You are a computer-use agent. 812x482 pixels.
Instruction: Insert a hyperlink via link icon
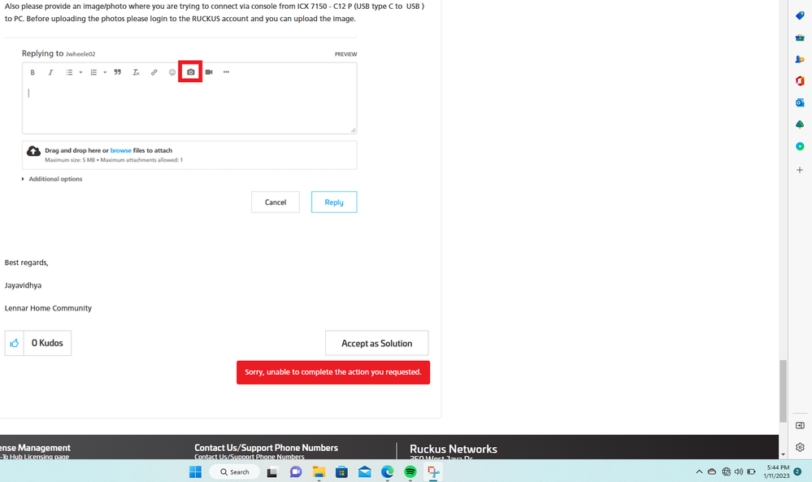(154, 72)
